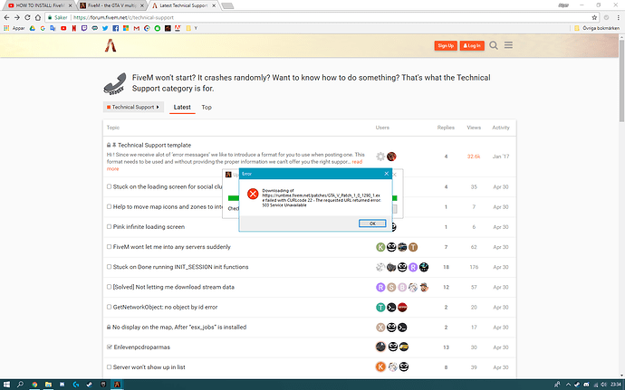Tick checkbox for 'Stuck on Done running INIT_SESSION' topic

(x=110, y=267)
